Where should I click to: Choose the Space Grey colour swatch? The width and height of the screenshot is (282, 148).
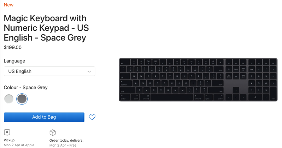point(22,99)
